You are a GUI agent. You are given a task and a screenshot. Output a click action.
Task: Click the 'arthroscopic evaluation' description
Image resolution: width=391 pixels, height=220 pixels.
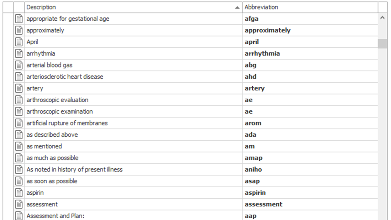pos(57,100)
